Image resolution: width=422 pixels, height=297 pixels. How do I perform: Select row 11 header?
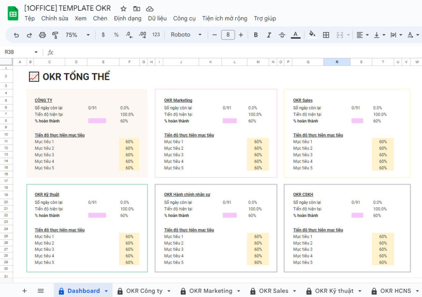point(6,142)
